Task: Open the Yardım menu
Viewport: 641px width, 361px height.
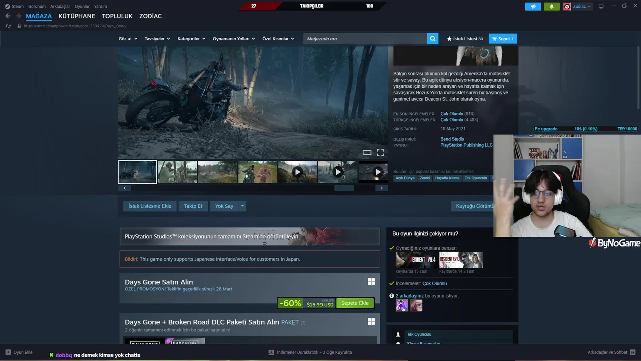Action: coord(100,6)
